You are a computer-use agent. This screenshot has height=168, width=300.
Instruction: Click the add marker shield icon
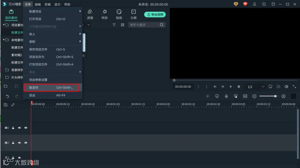pos(217,96)
